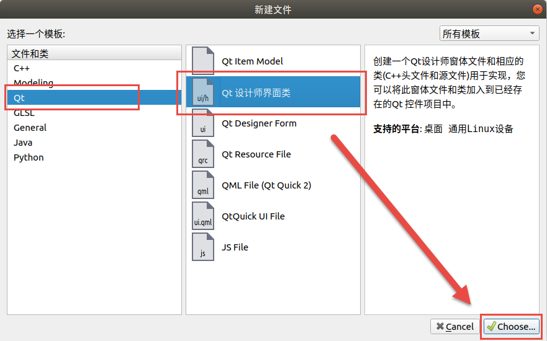
Task: Select the Modeling category
Action: 94,82
